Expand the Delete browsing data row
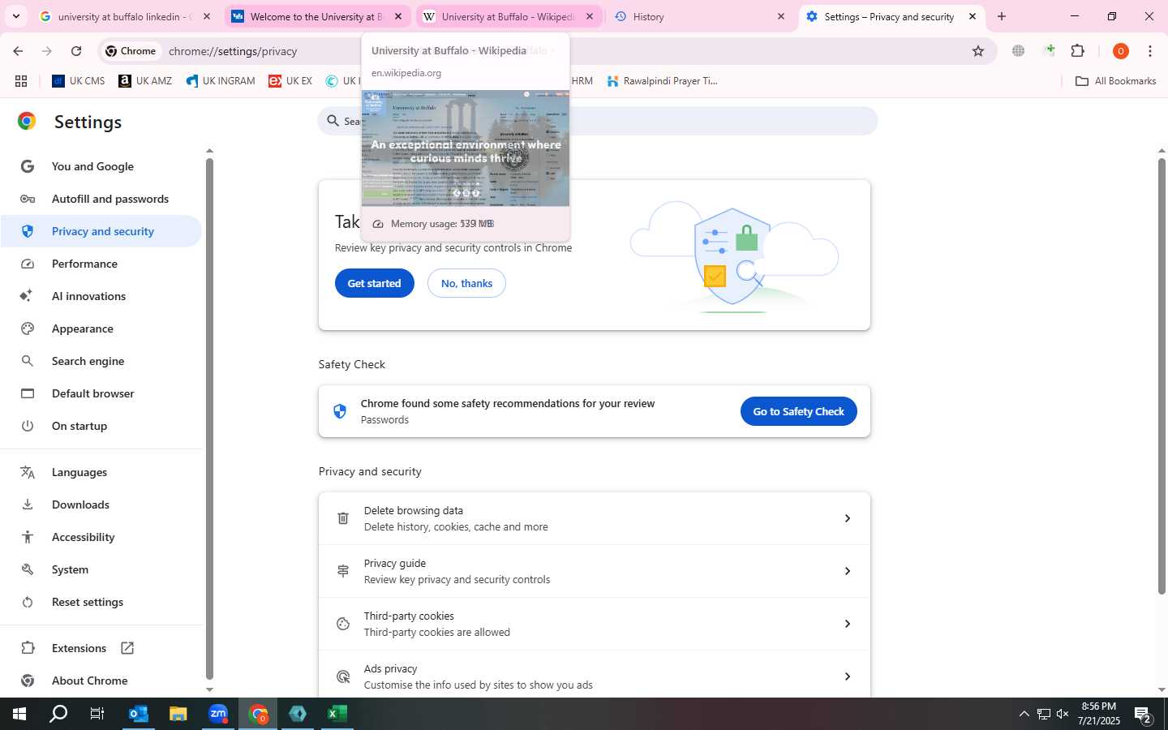Screen dimensions: 1168x730 coord(595,518)
